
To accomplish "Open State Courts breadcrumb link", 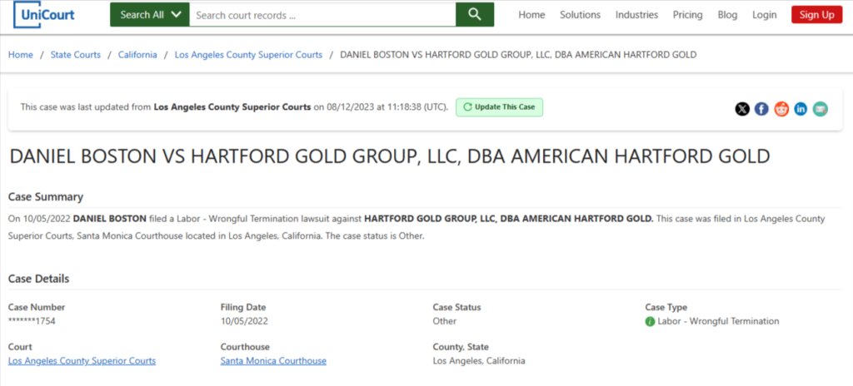I will click(76, 54).
